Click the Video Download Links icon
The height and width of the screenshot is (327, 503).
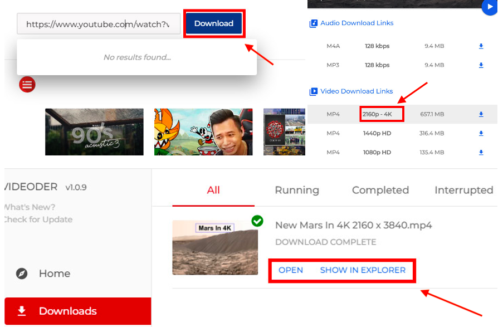pos(312,91)
